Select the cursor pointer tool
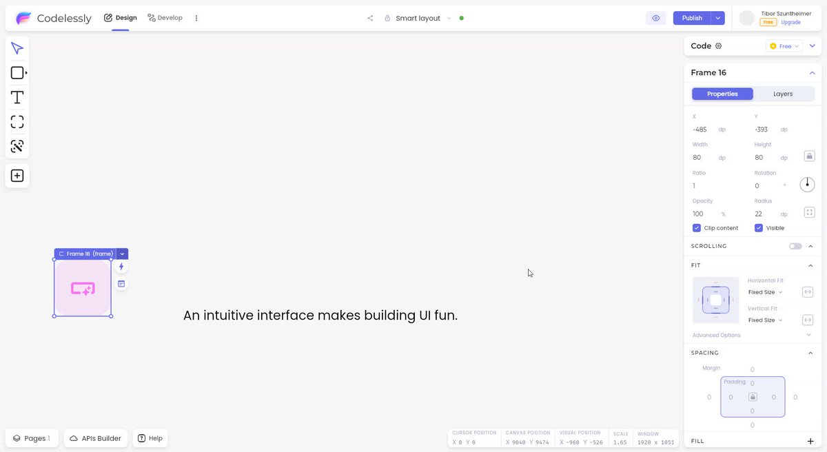Viewport: 827px width, 452px height. (17, 48)
